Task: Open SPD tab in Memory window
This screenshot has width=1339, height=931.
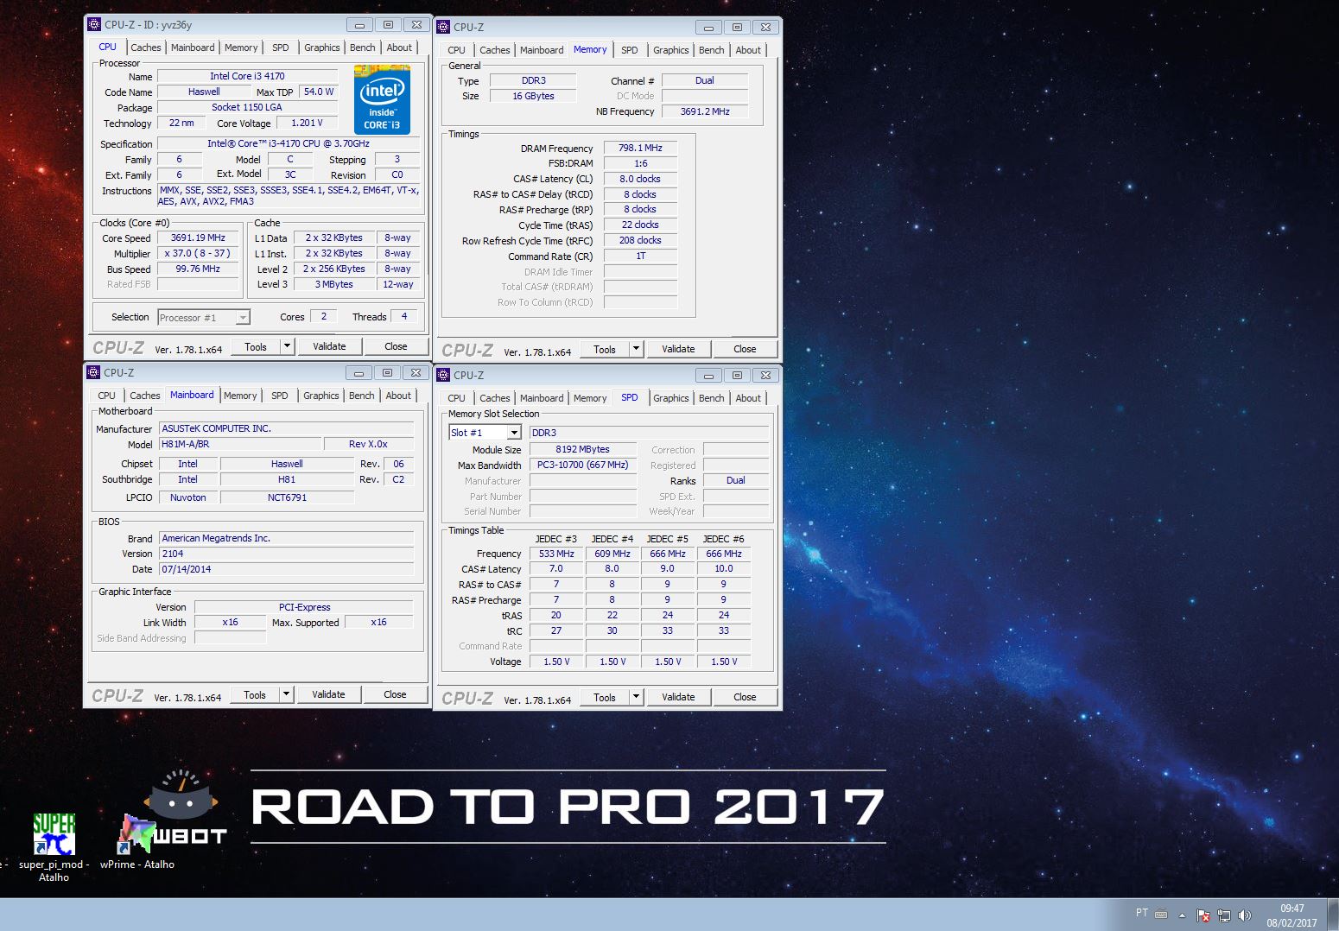Action: pos(630,50)
